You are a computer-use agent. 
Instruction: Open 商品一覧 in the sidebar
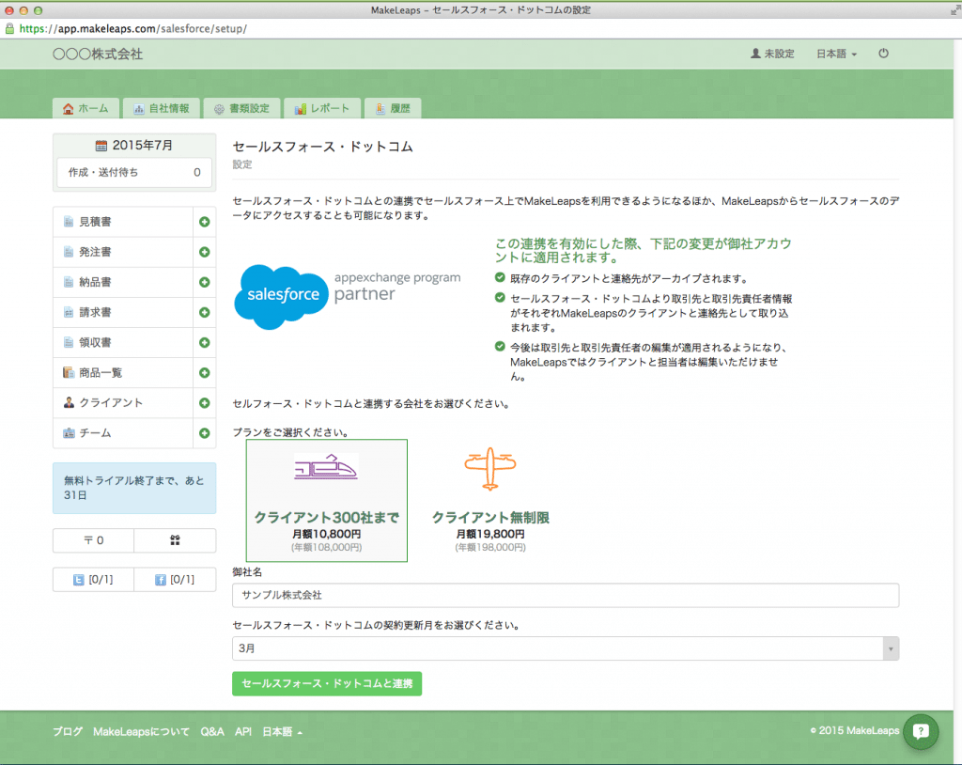pyautogui.click(x=123, y=373)
